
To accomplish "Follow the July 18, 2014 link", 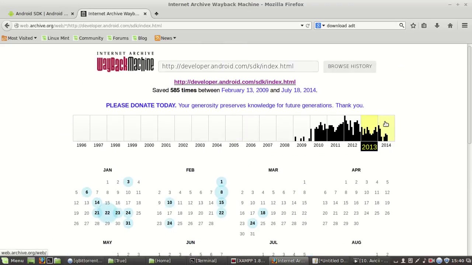I will (x=298, y=90).
